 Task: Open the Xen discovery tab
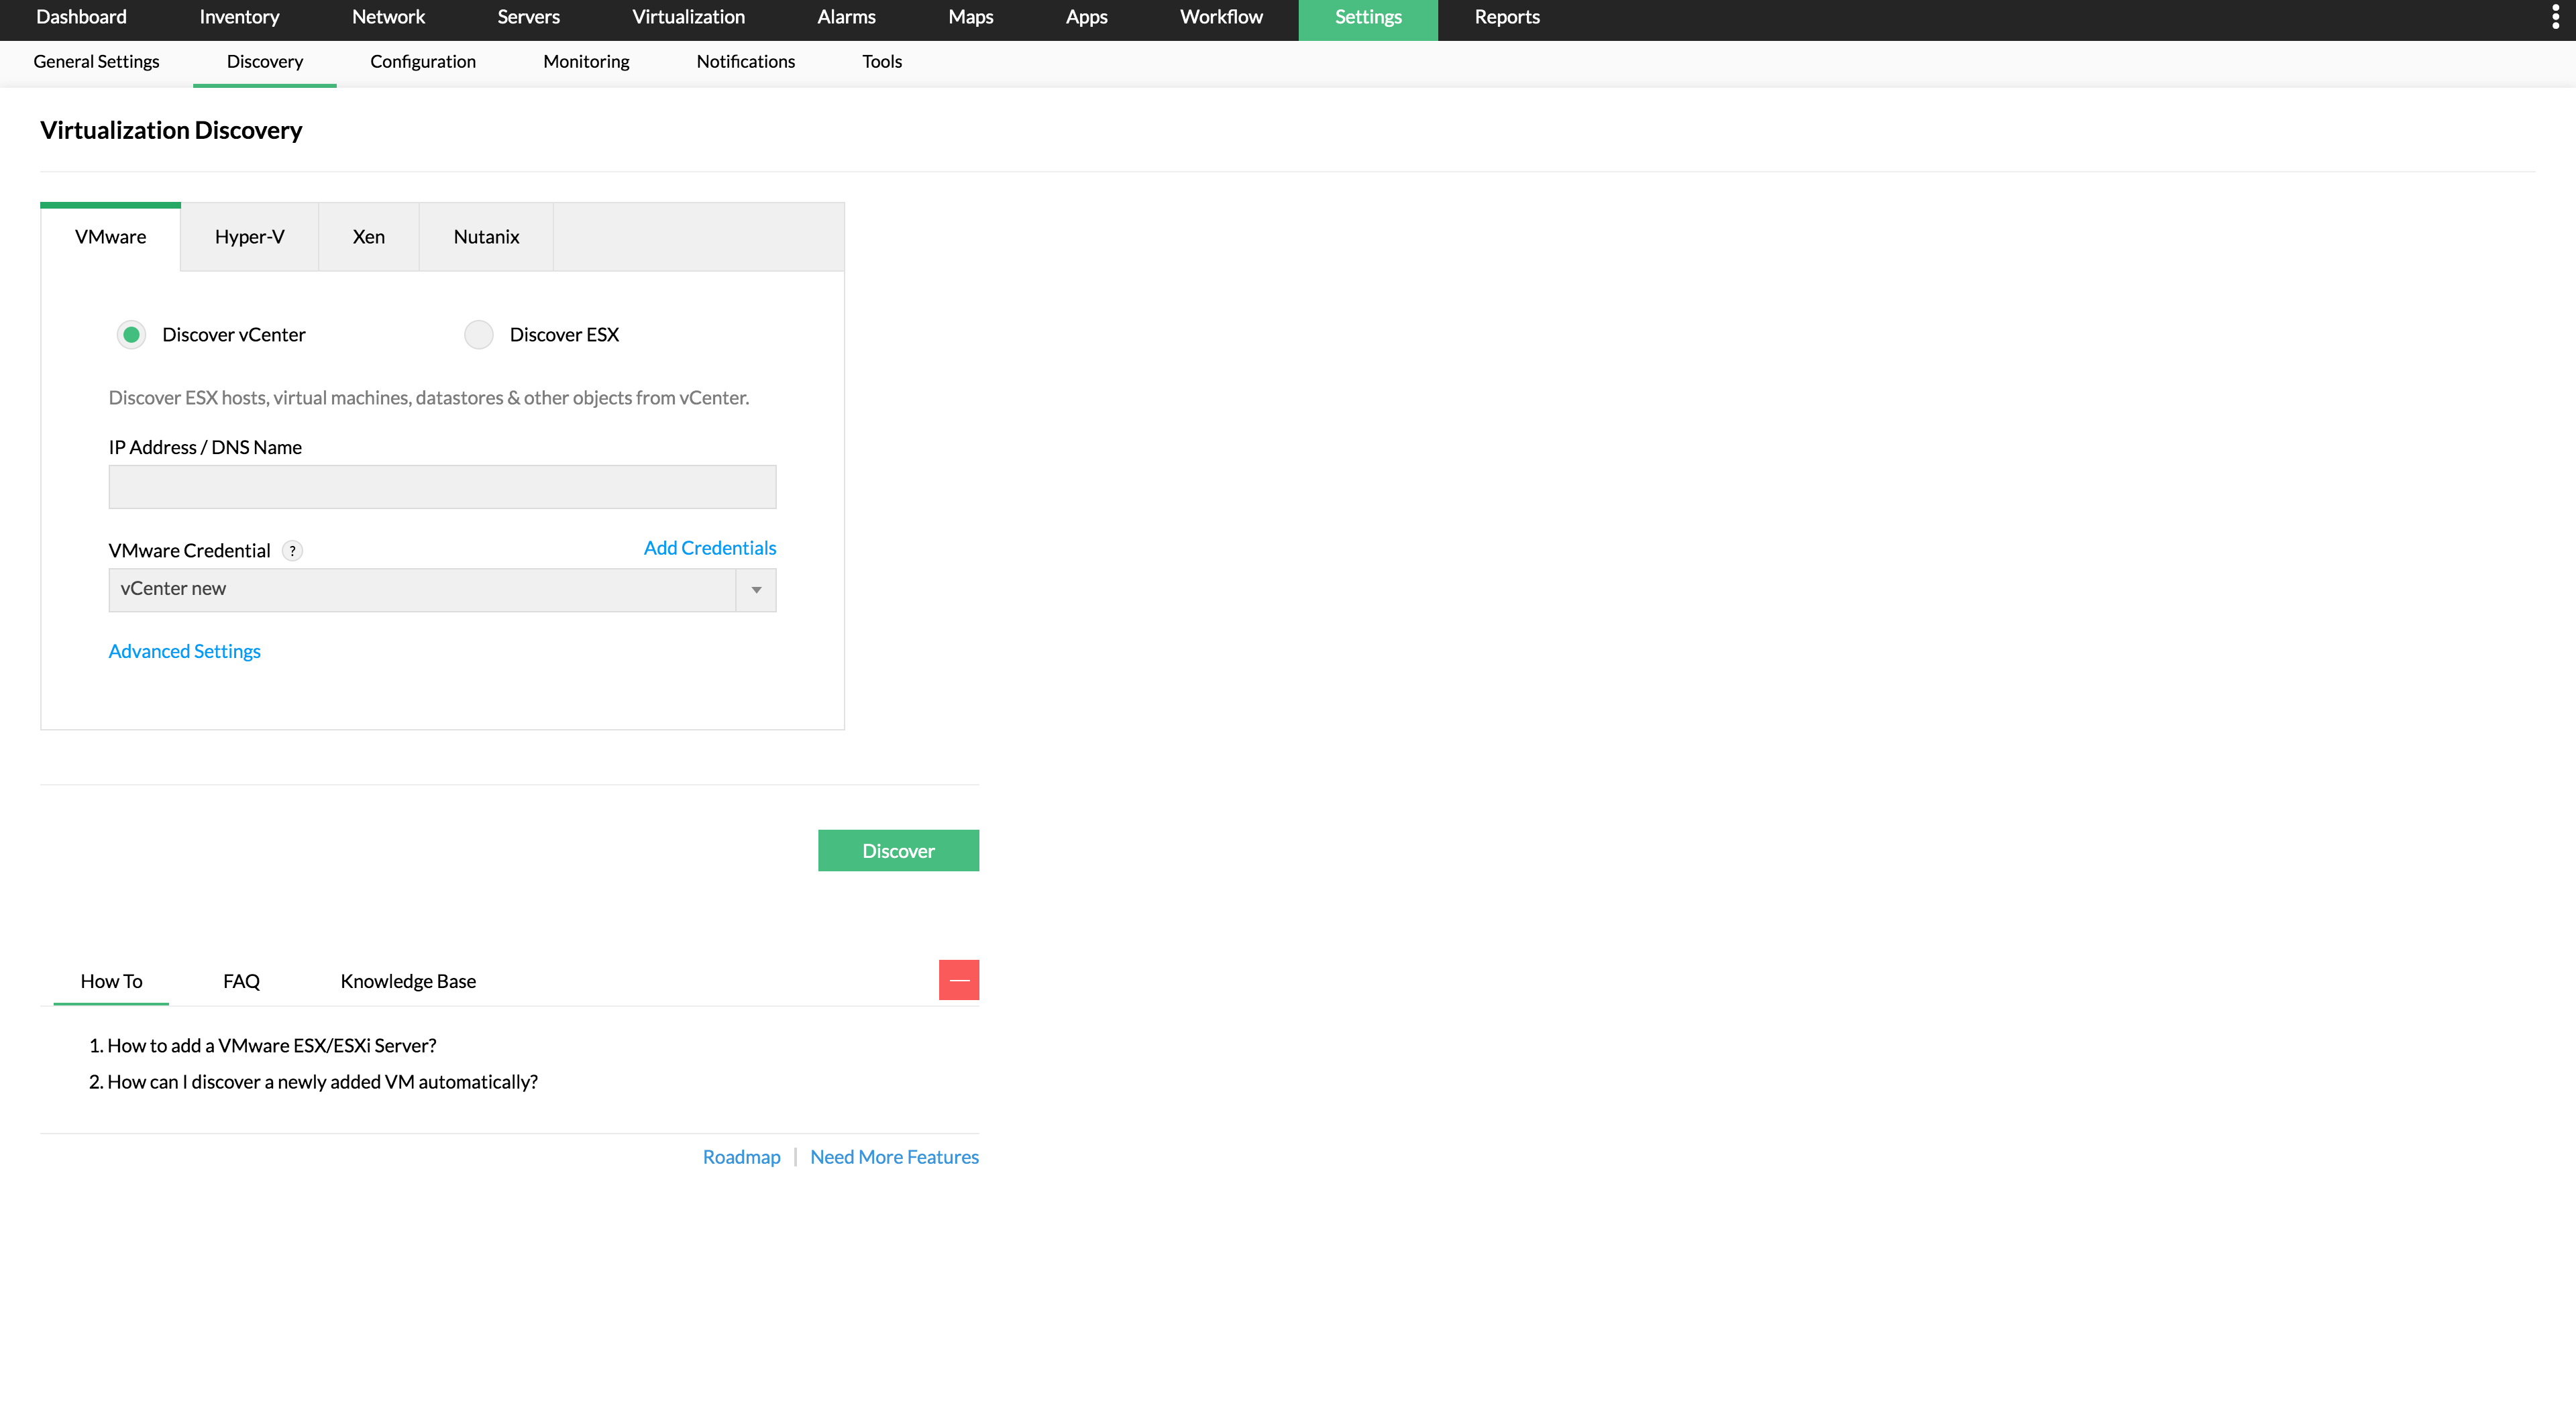368,237
